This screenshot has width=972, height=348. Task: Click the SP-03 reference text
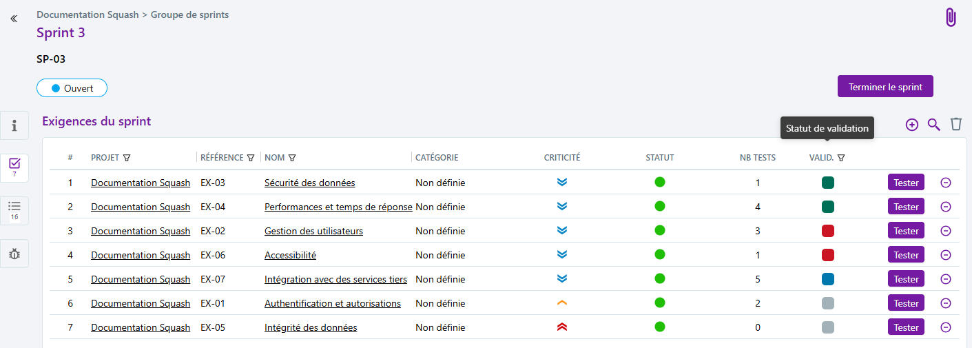pyautogui.click(x=51, y=59)
